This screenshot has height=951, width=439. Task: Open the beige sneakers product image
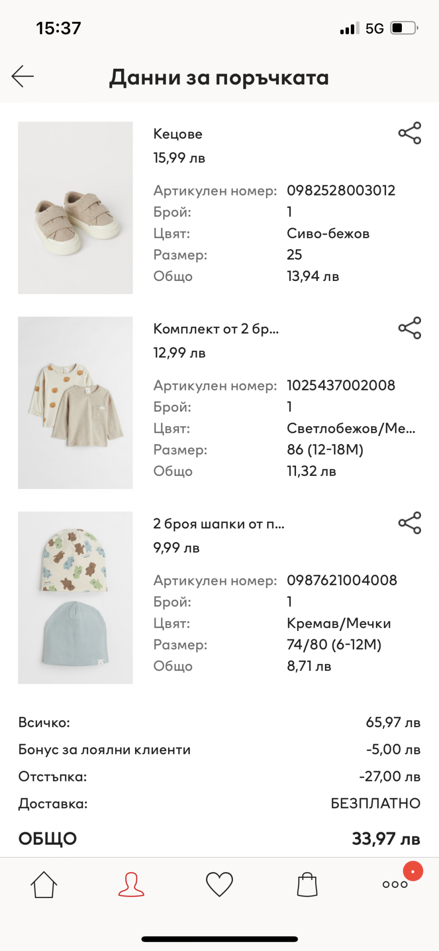coord(75,208)
